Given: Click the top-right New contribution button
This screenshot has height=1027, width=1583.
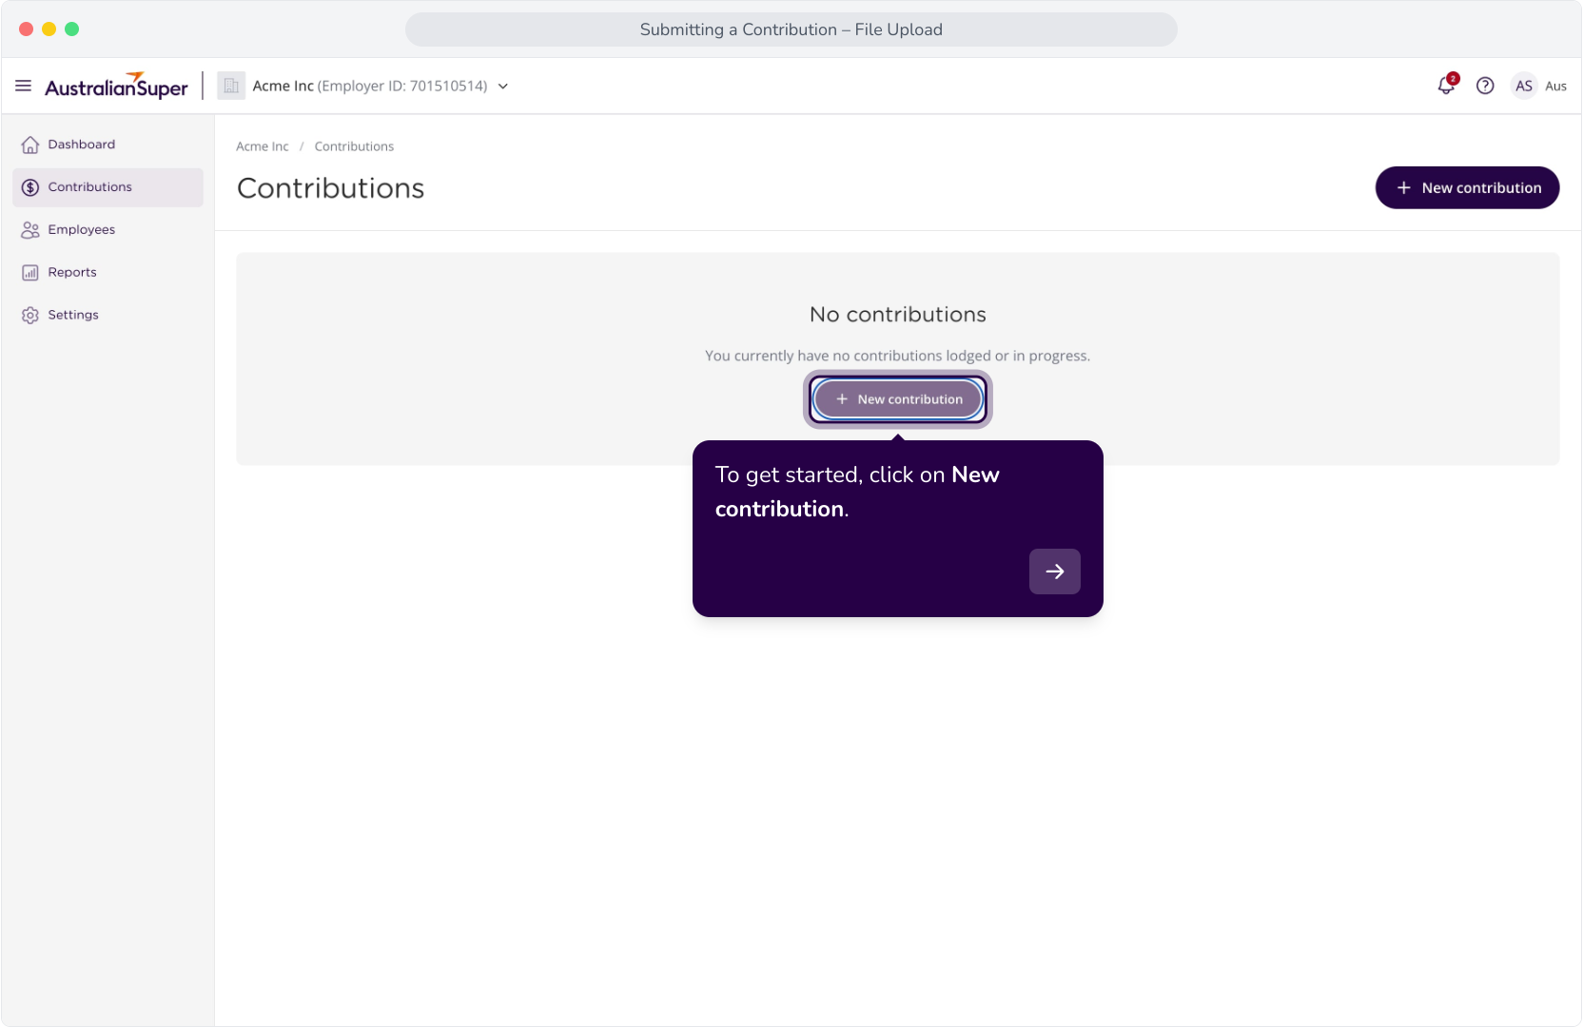Looking at the screenshot, I should tap(1467, 187).
